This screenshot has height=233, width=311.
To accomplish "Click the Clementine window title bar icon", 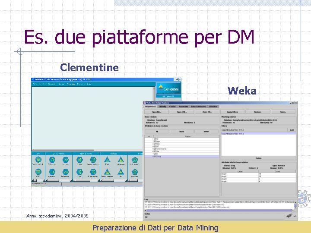I will 33,79.
